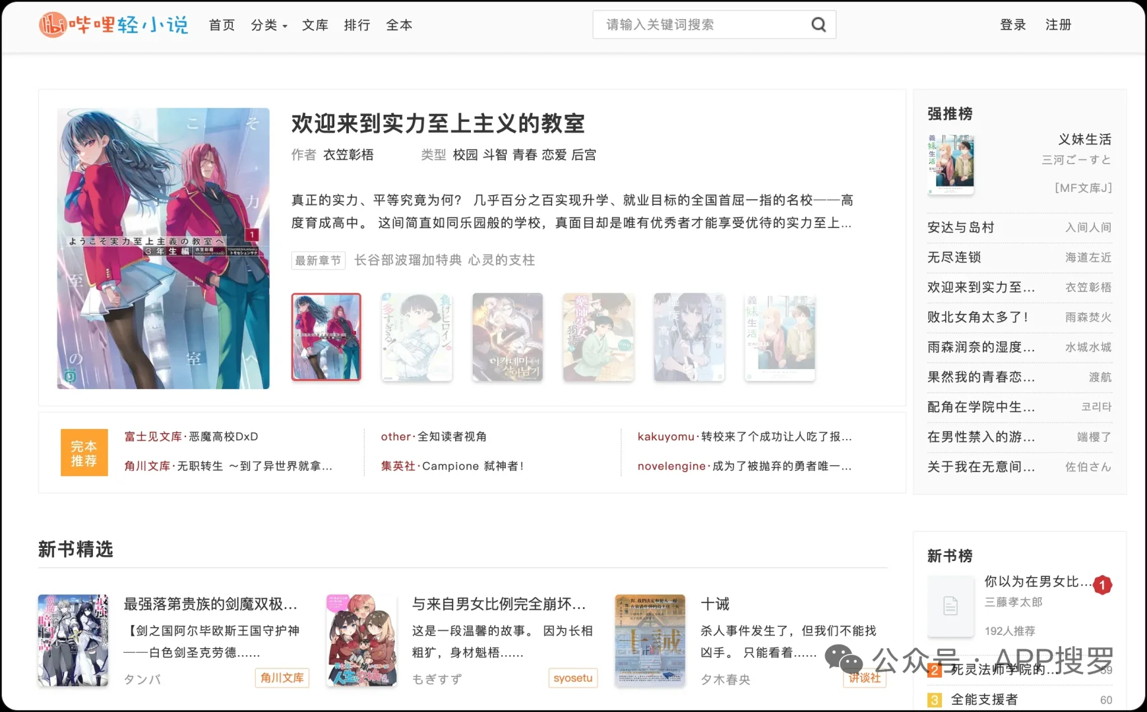Open 败北女角太多了! in 强推榜
1147x712 pixels.
(977, 317)
